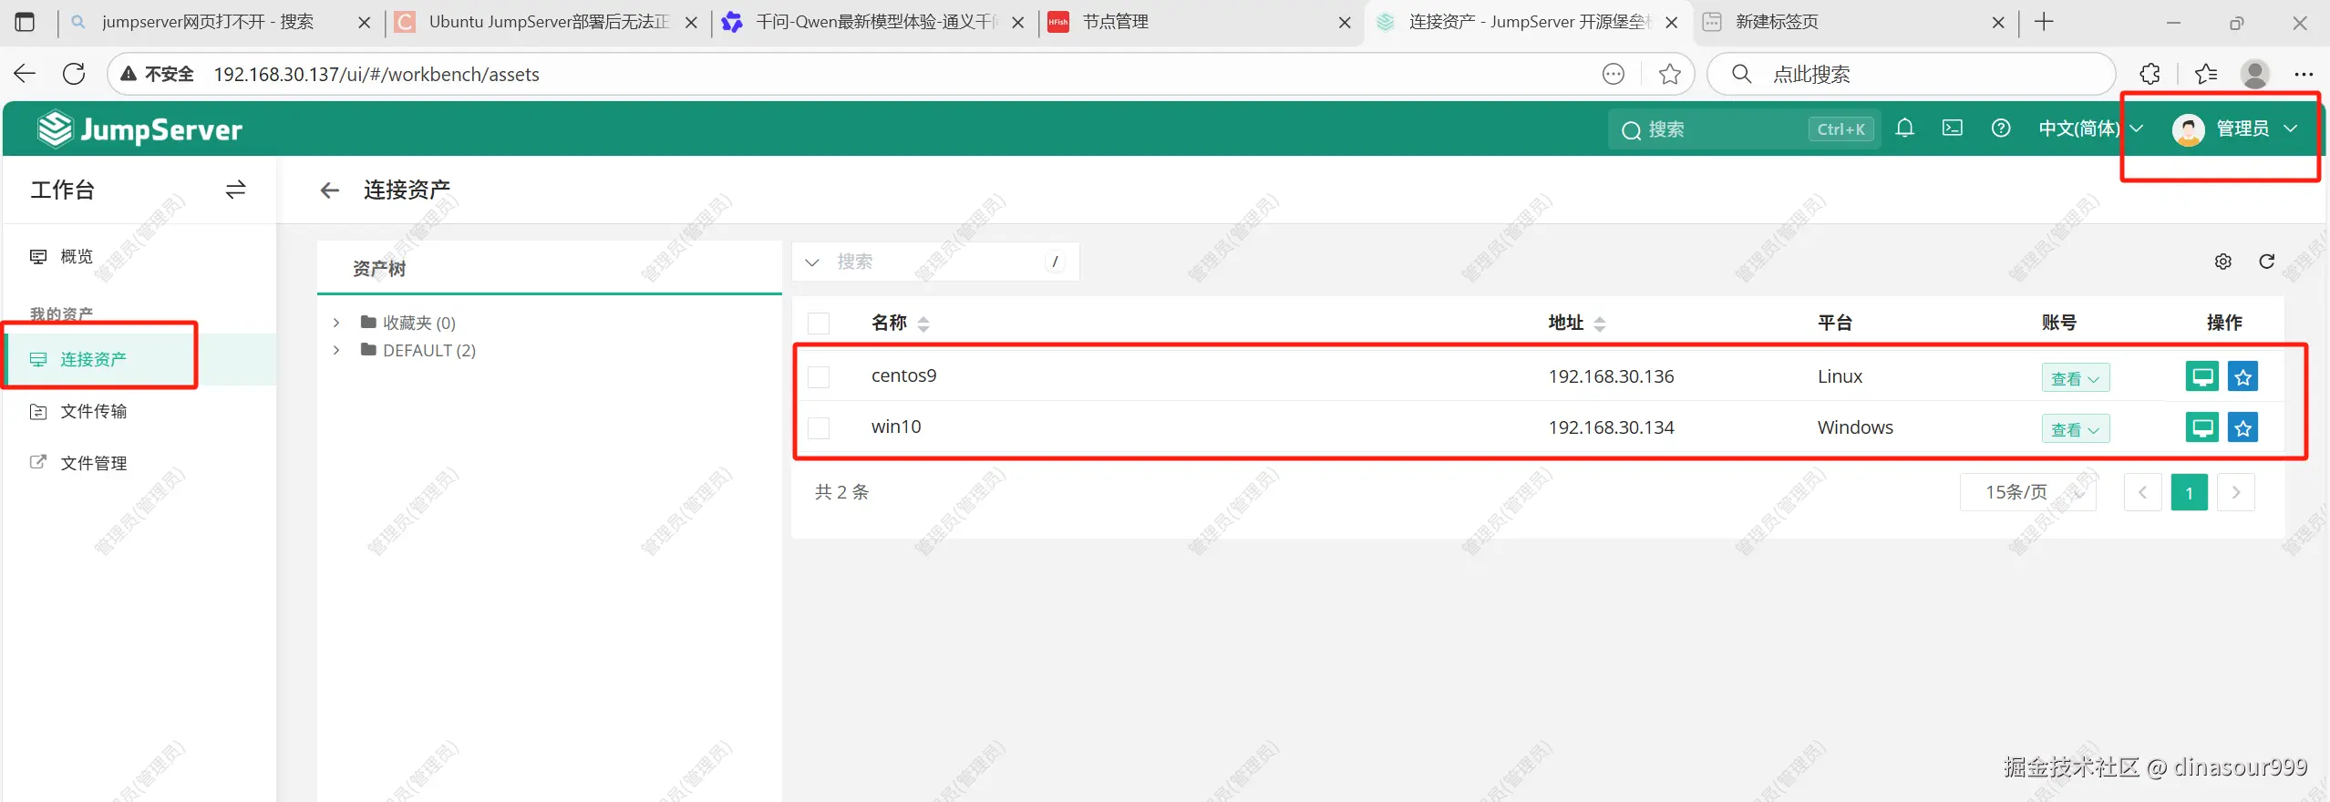This screenshot has height=802, width=2330.
Task: Open browser settings and more menu
Action: click(x=2304, y=75)
